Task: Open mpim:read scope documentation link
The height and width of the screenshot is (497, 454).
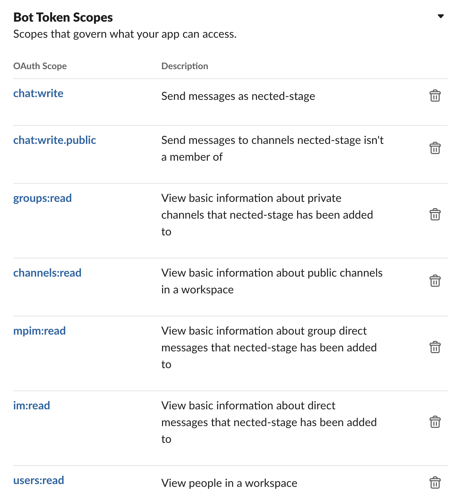Action: (x=39, y=331)
